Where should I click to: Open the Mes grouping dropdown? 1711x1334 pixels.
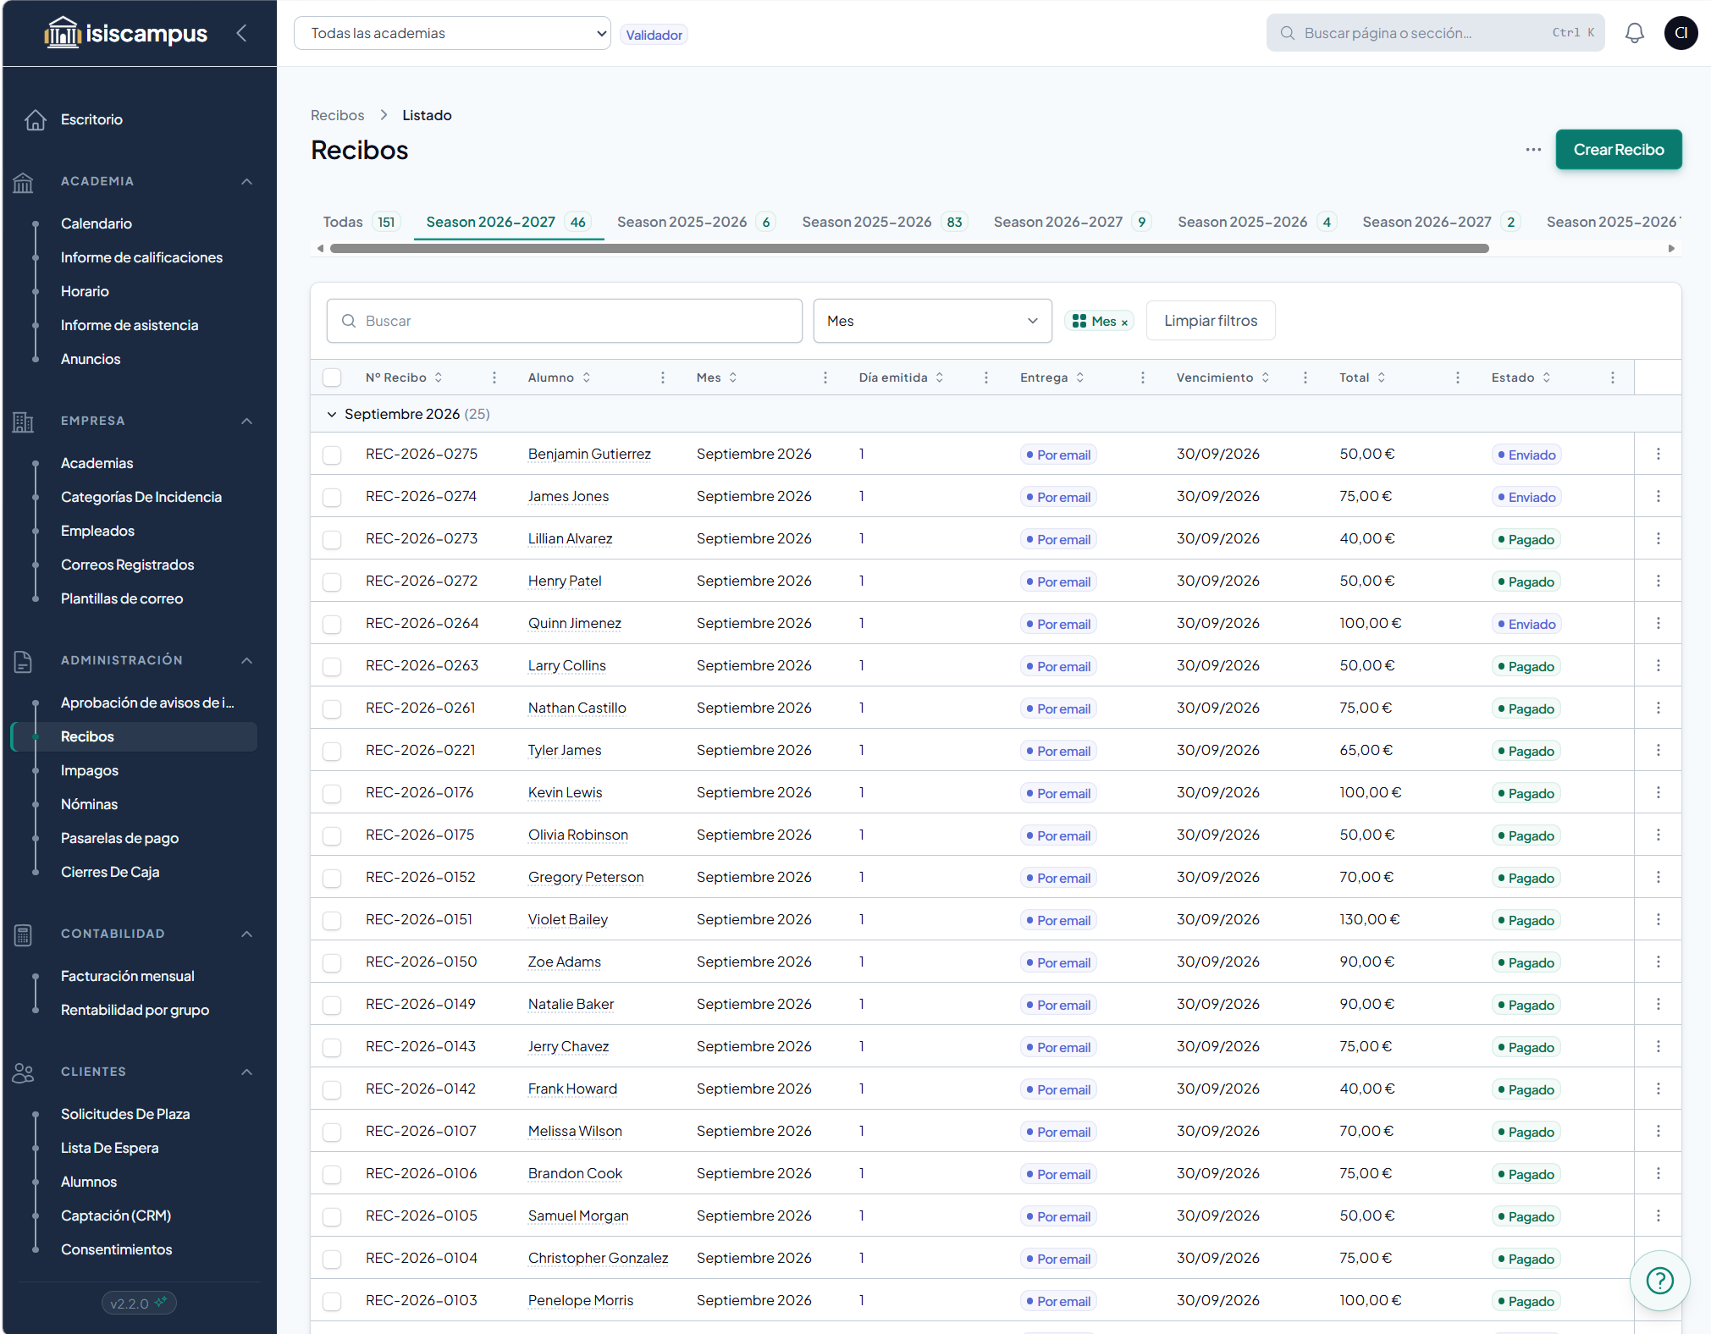pyautogui.click(x=932, y=321)
